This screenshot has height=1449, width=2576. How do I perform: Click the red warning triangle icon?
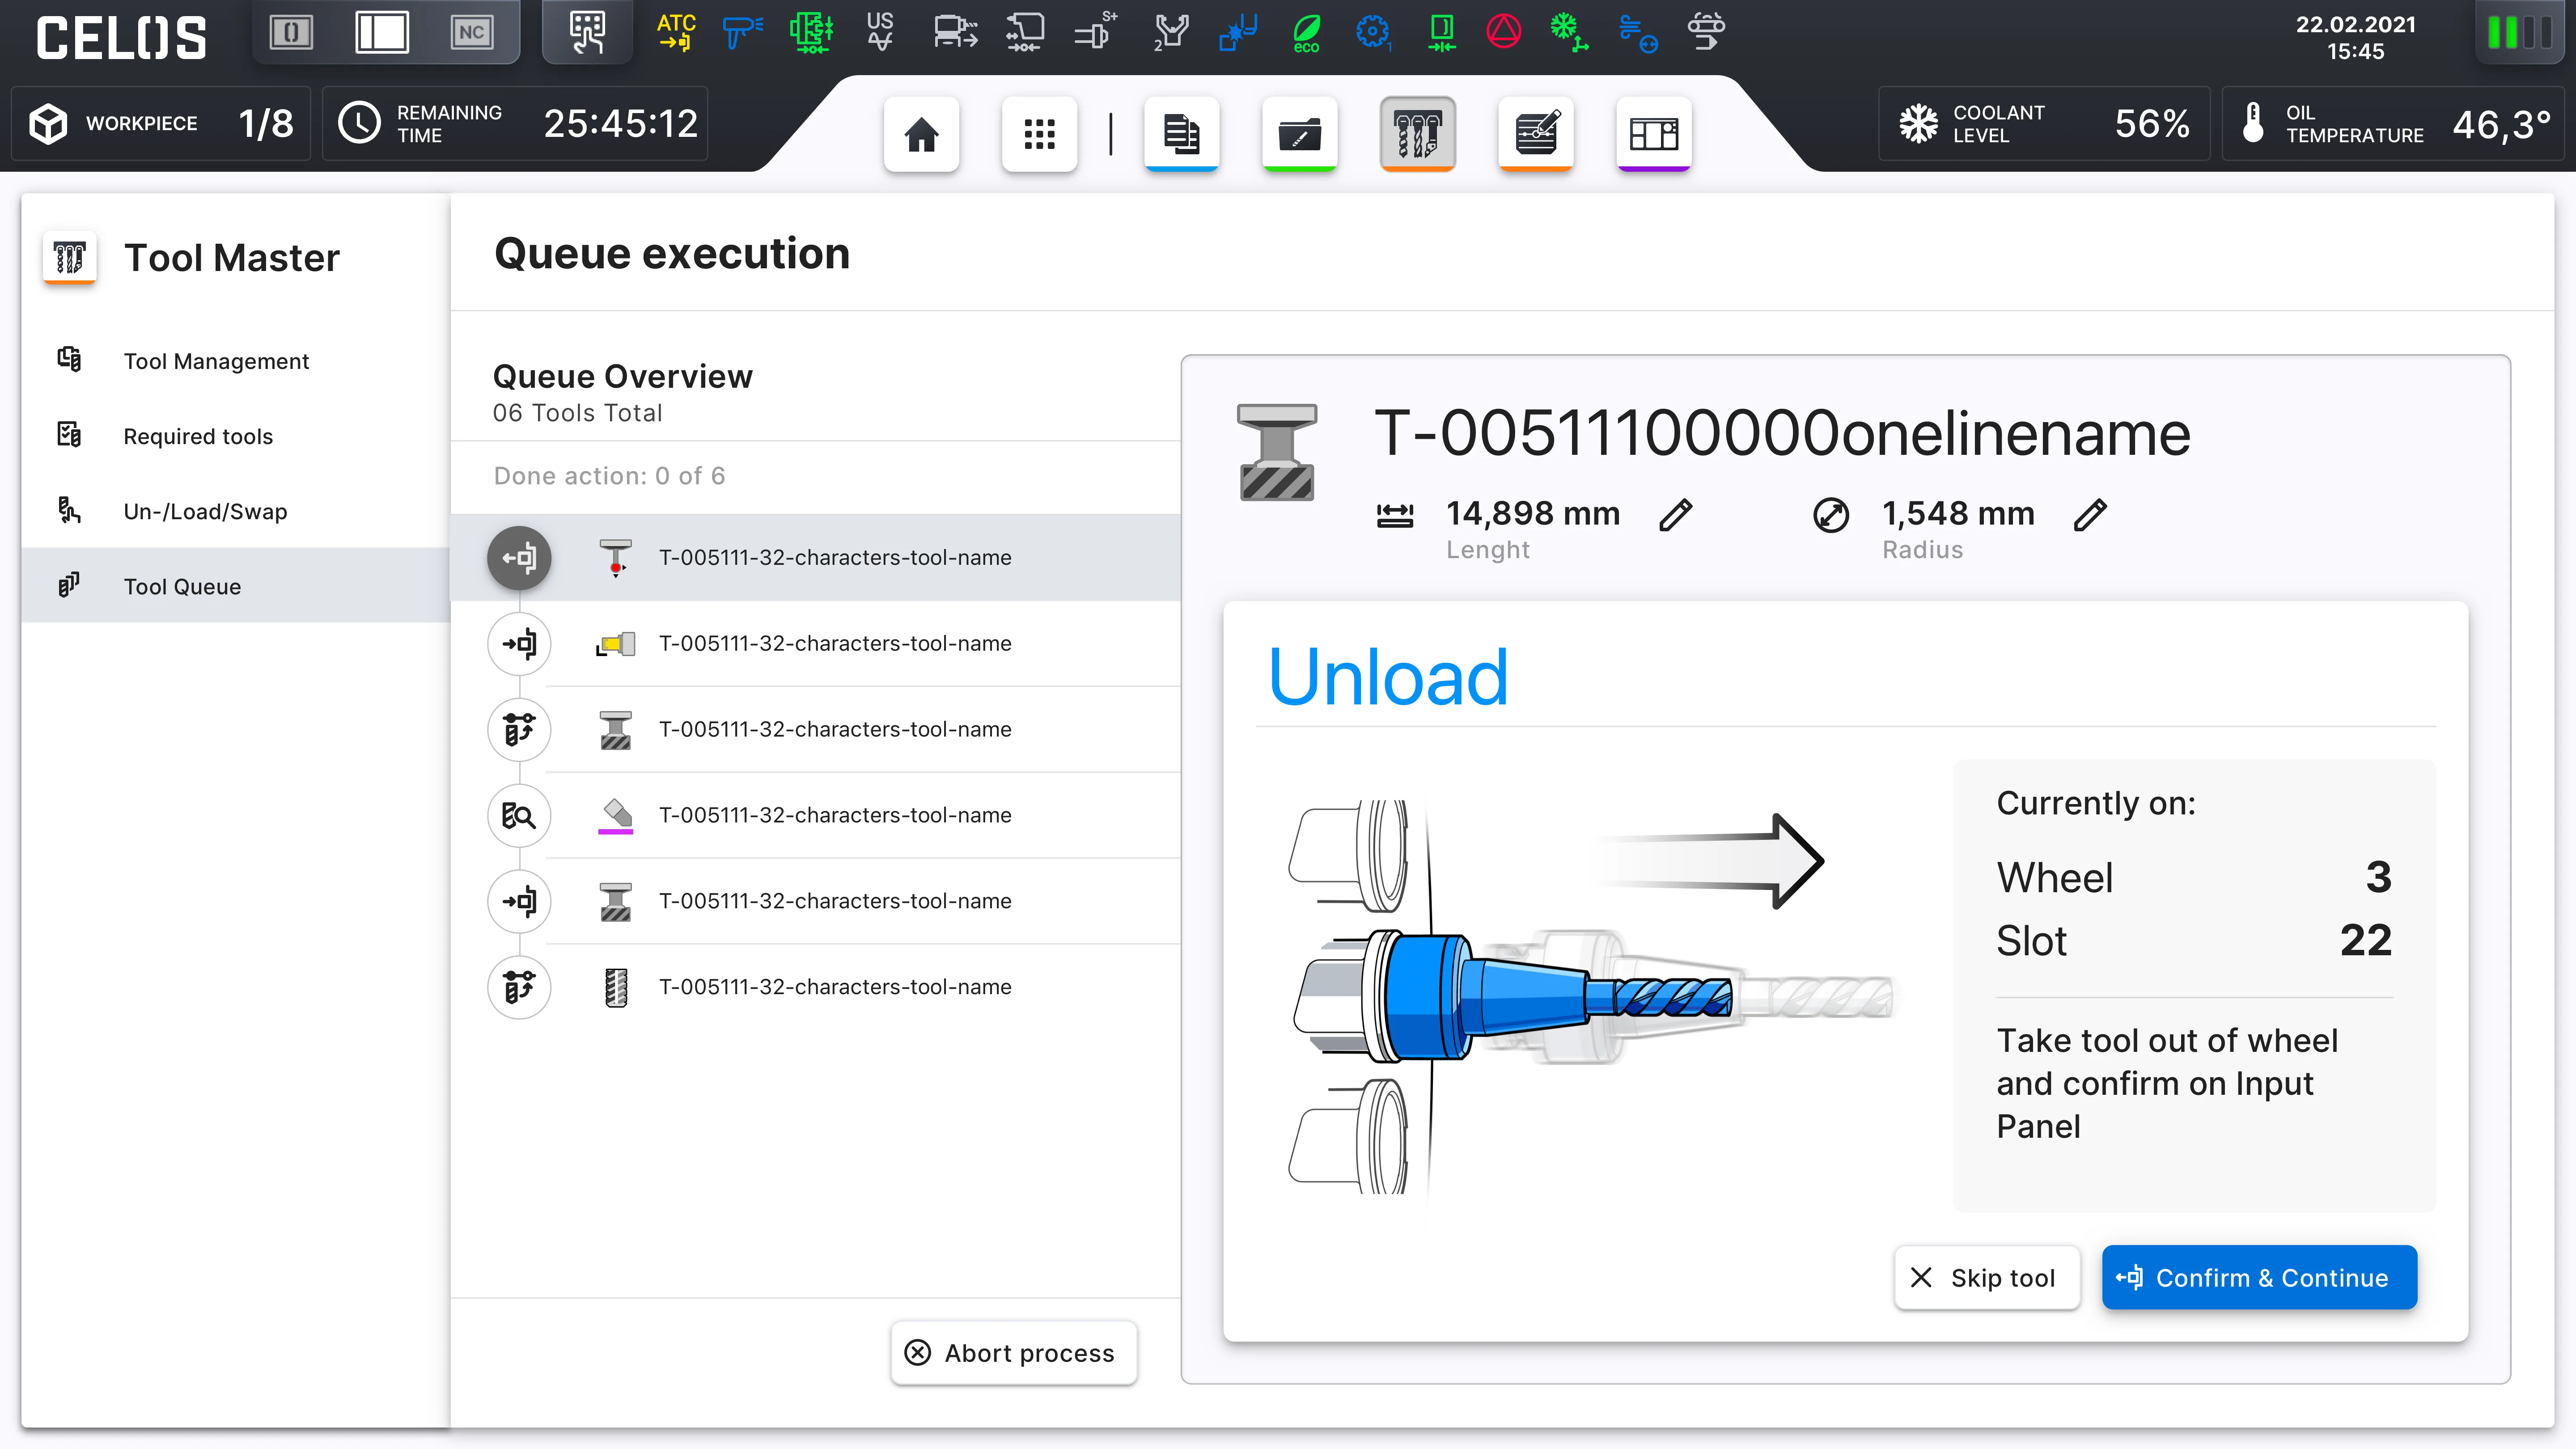click(1503, 31)
